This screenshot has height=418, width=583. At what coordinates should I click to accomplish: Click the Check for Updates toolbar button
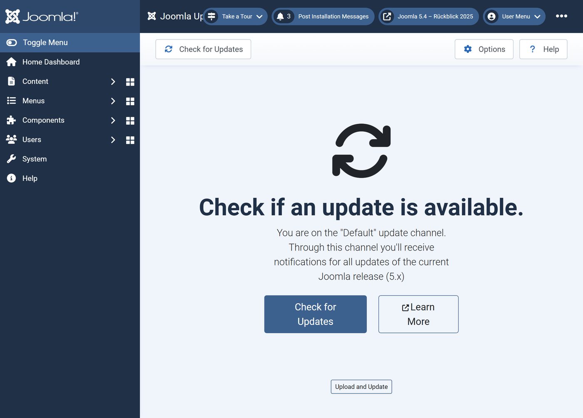coord(203,49)
